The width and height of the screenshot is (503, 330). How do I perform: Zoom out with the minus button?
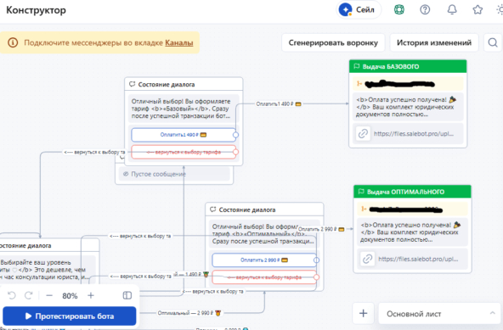pos(49,295)
